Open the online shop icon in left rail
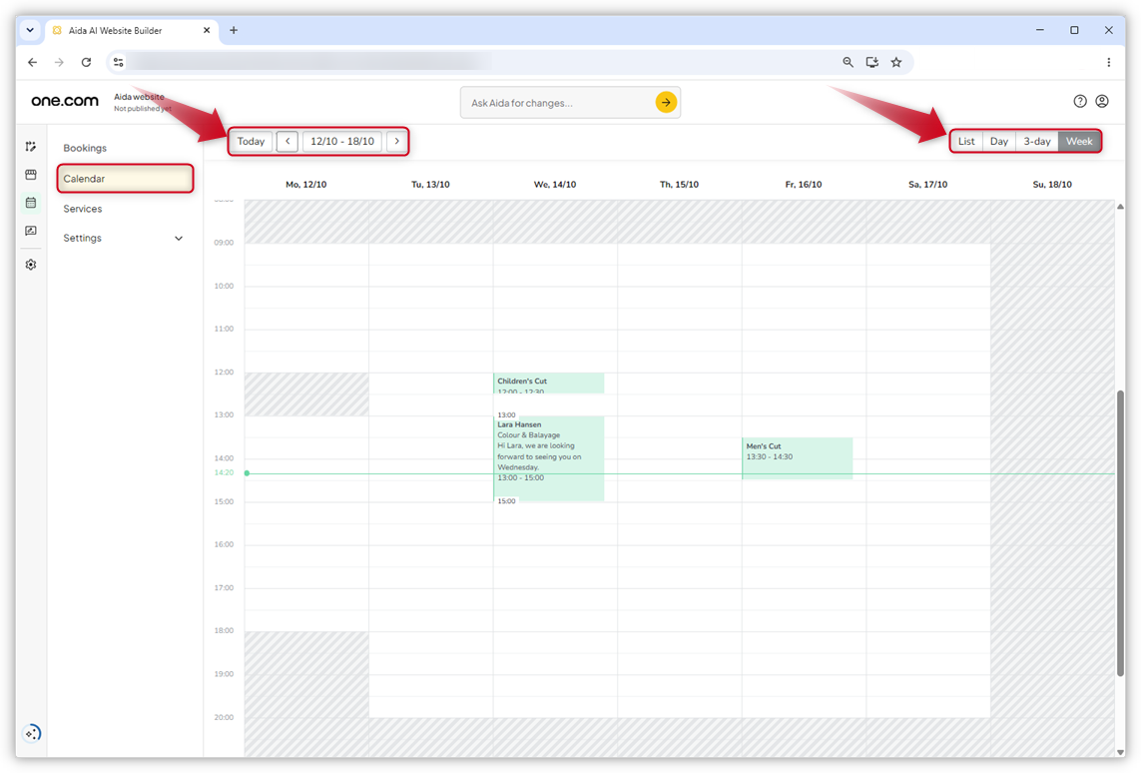This screenshot has height=773, width=1141. pyautogui.click(x=31, y=175)
